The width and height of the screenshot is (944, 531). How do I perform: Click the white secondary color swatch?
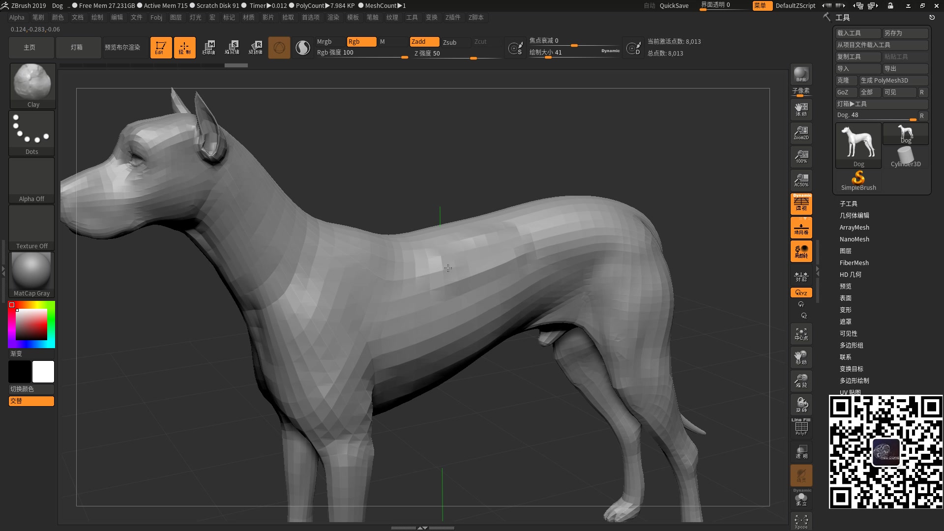[x=43, y=372]
